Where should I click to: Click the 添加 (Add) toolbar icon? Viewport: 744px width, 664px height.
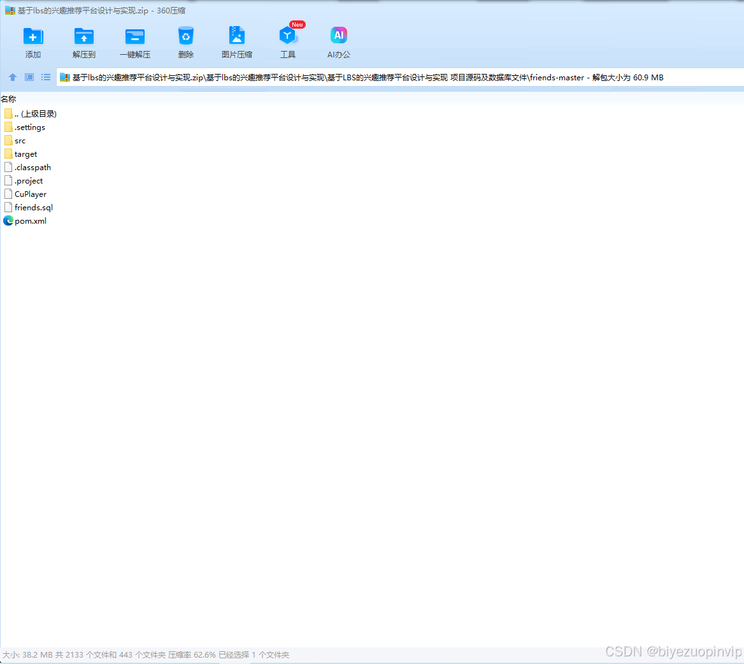coord(32,36)
